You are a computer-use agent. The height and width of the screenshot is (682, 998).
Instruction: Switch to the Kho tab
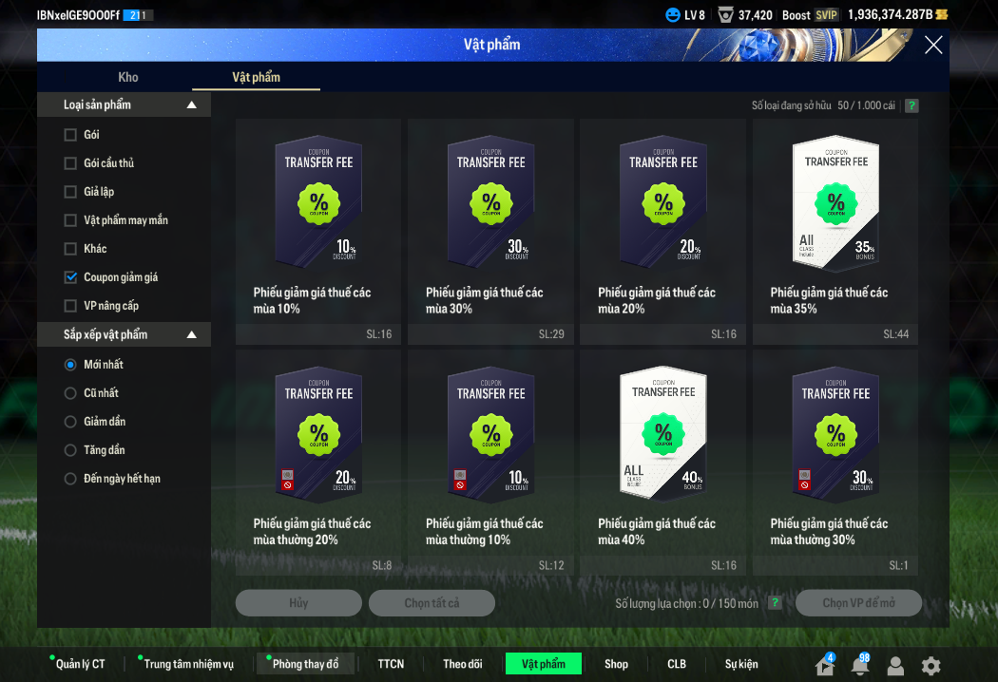(128, 77)
